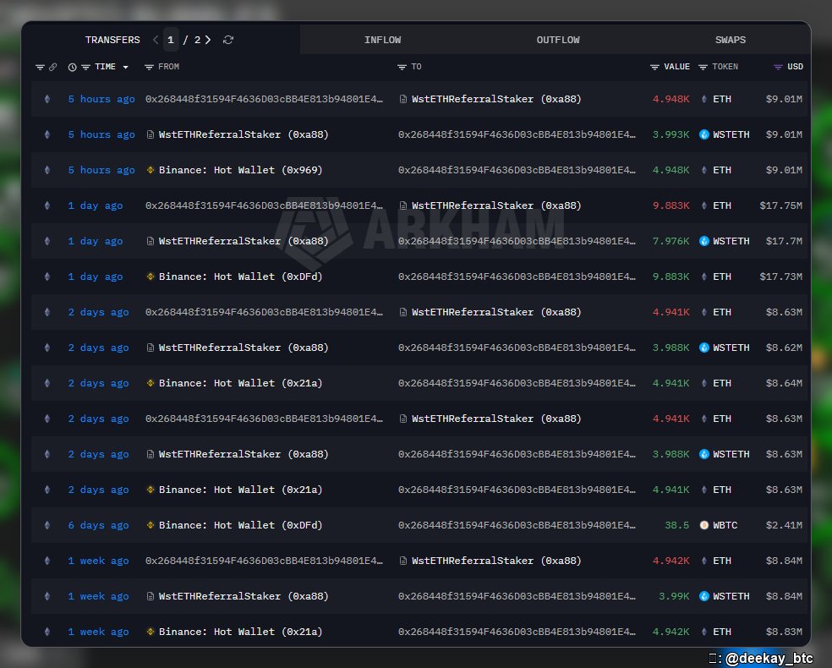
Task: Click the contract document icon in $17.7M row
Action: point(151,241)
